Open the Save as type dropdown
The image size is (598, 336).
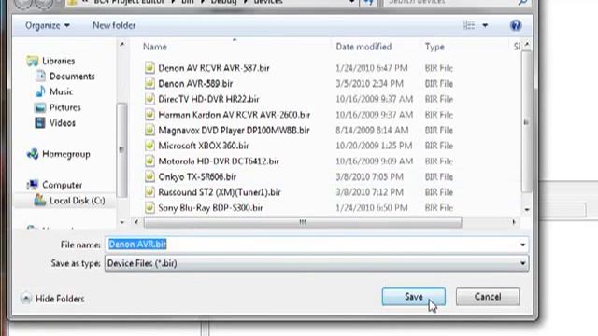317,263
